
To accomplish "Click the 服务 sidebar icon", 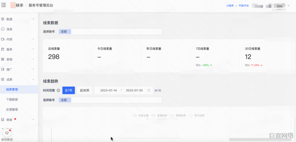I will [3, 49].
